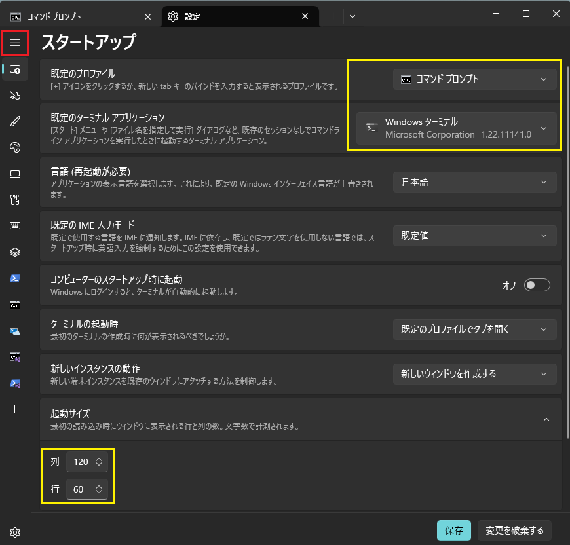
Task: Click the vertical scrollbar of settings page
Action: click(568, 252)
